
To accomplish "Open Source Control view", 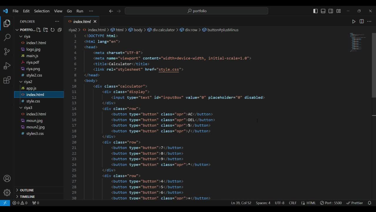I will coord(7,52).
